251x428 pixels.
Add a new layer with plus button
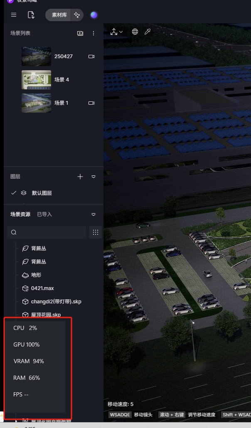[80, 177]
